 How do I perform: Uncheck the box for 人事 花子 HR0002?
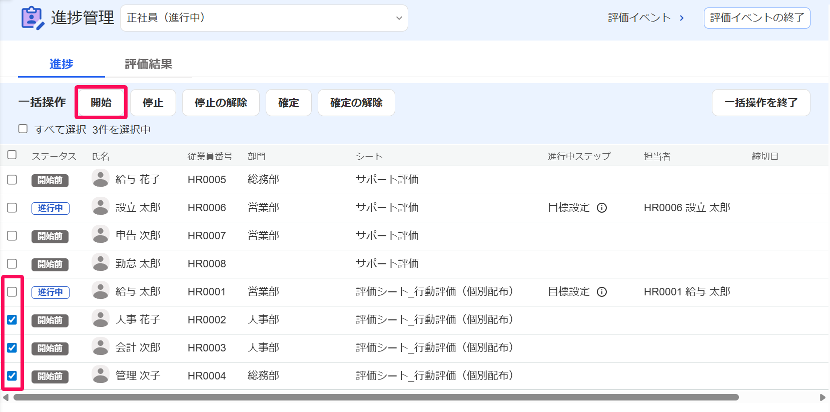coord(12,320)
